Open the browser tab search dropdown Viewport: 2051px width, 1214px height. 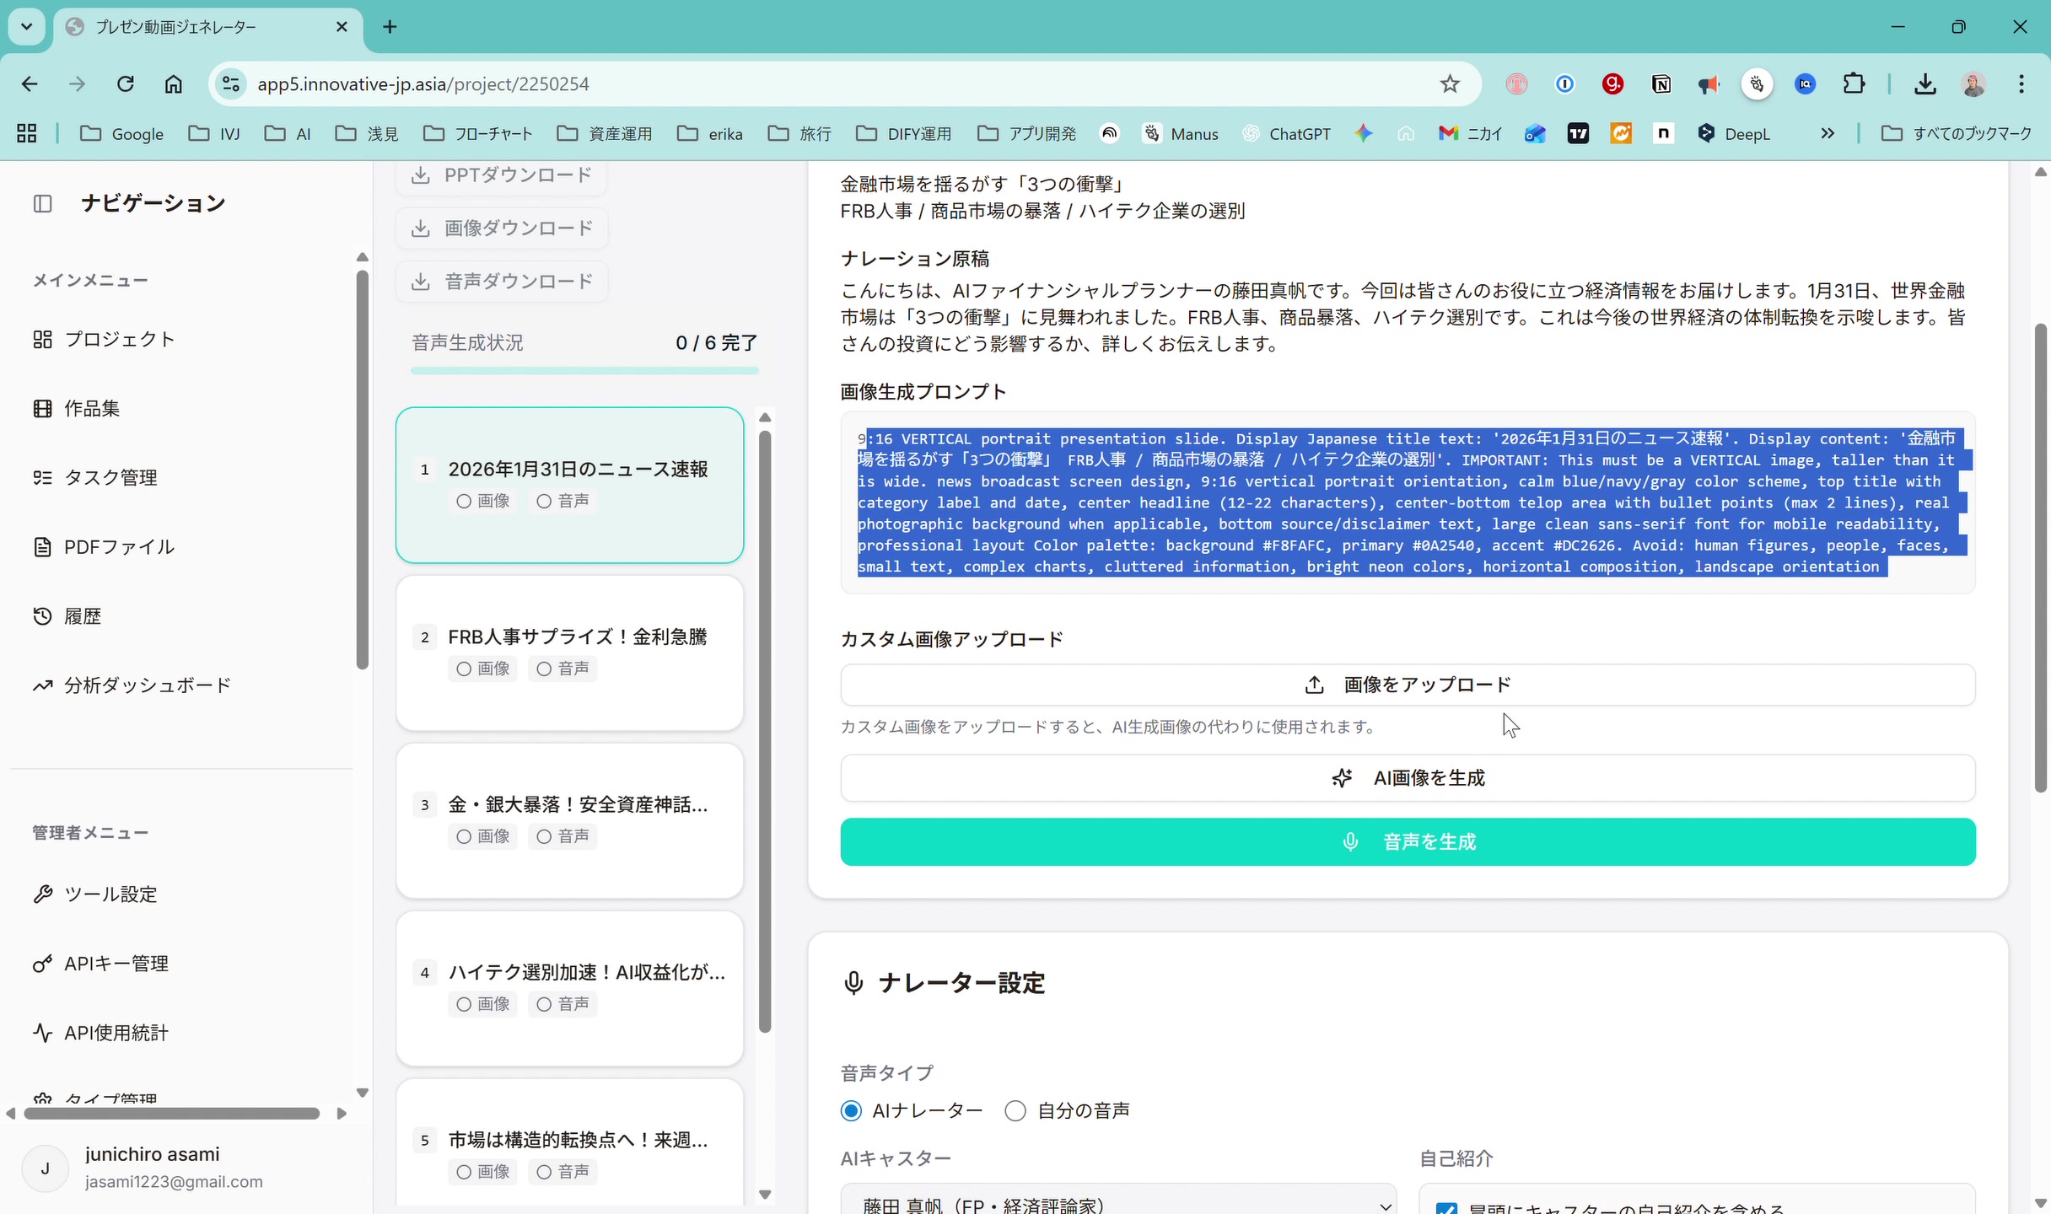[26, 26]
